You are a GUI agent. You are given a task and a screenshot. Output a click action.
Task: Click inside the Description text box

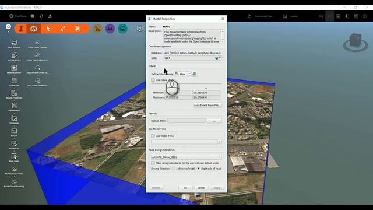pos(192,36)
